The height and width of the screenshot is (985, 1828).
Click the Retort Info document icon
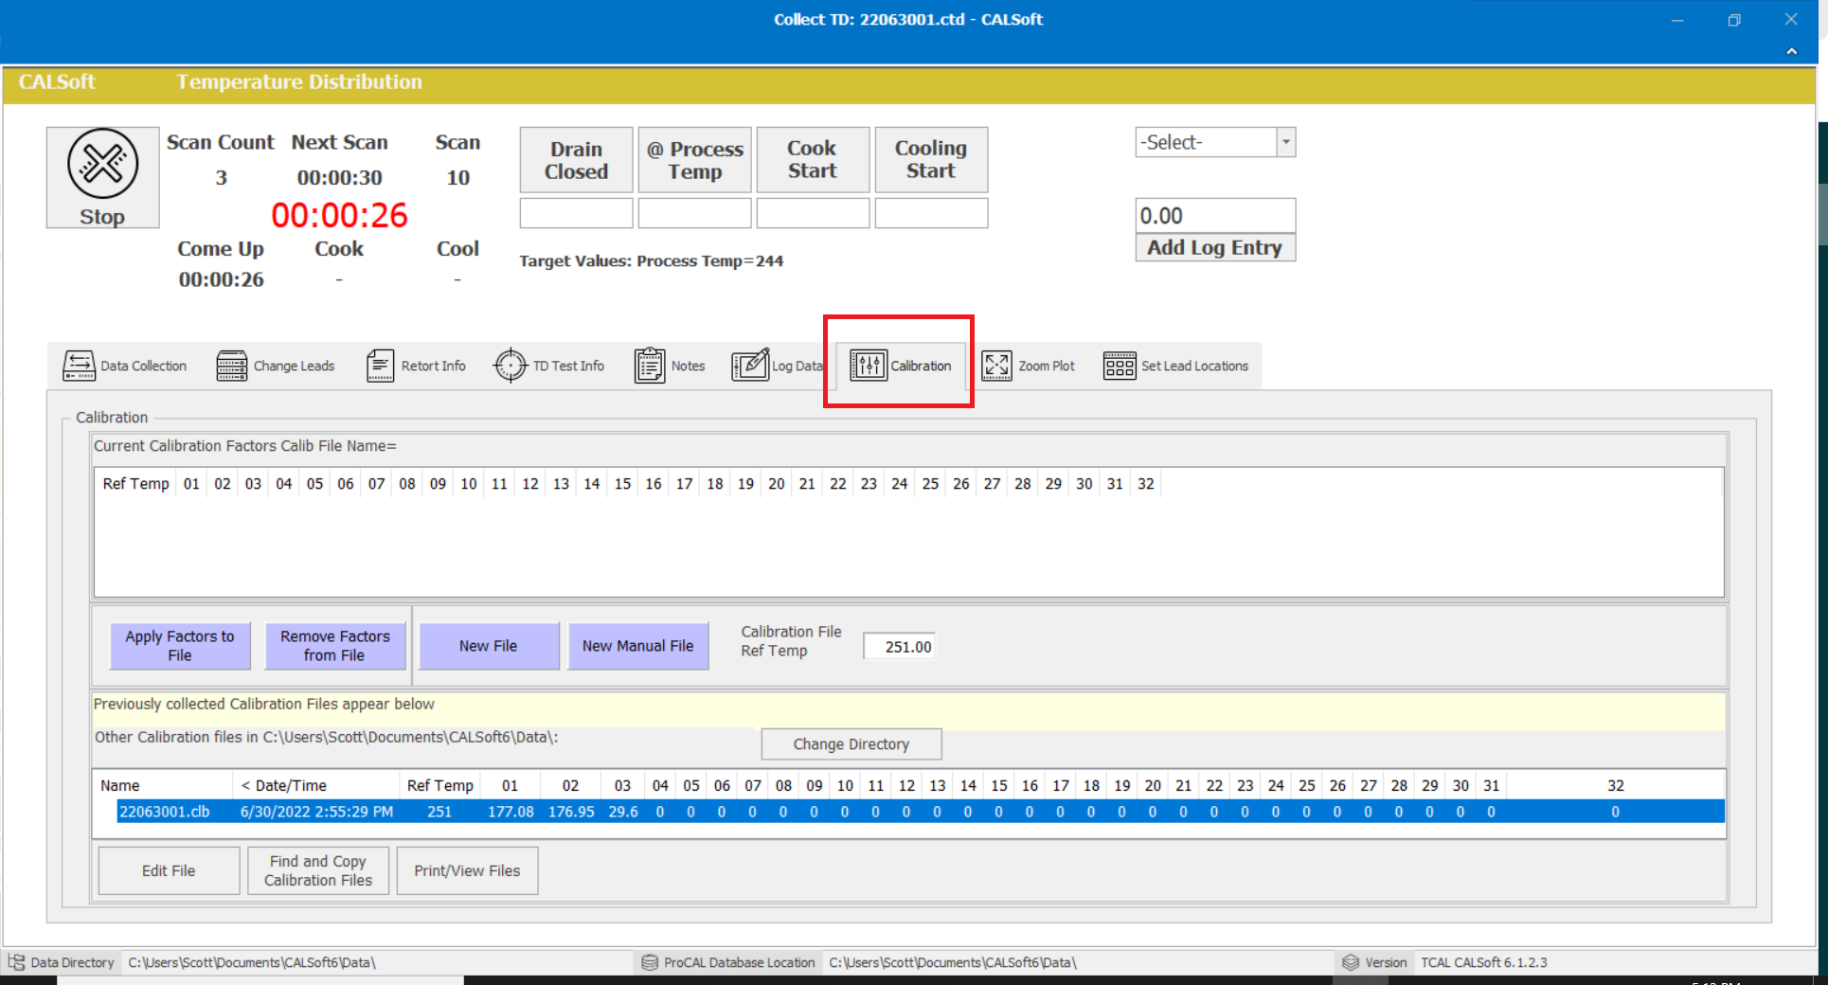(x=380, y=366)
